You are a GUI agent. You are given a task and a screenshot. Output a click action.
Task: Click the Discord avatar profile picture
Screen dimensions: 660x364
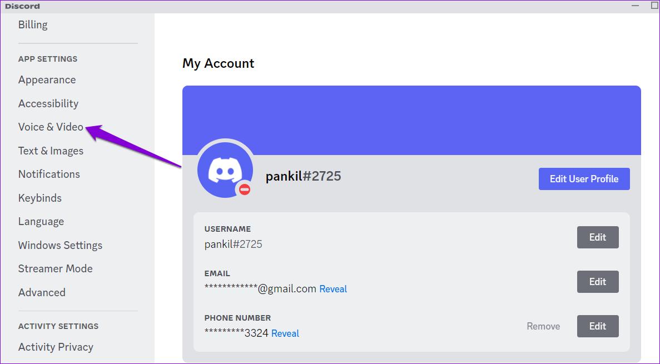(225, 169)
